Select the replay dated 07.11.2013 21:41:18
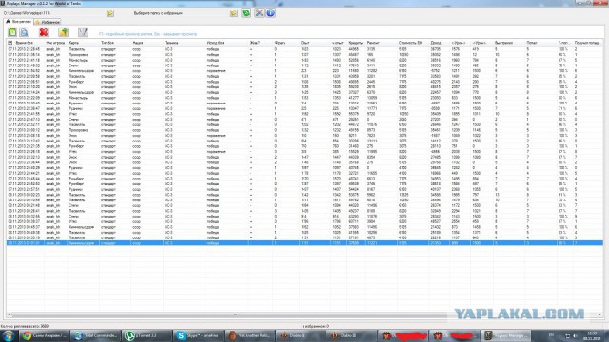Screen dimensions: 609x342 coord(304,61)
